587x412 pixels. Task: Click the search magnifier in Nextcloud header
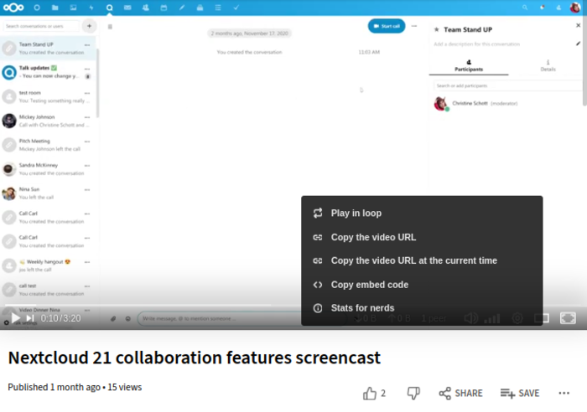(525, 8)
